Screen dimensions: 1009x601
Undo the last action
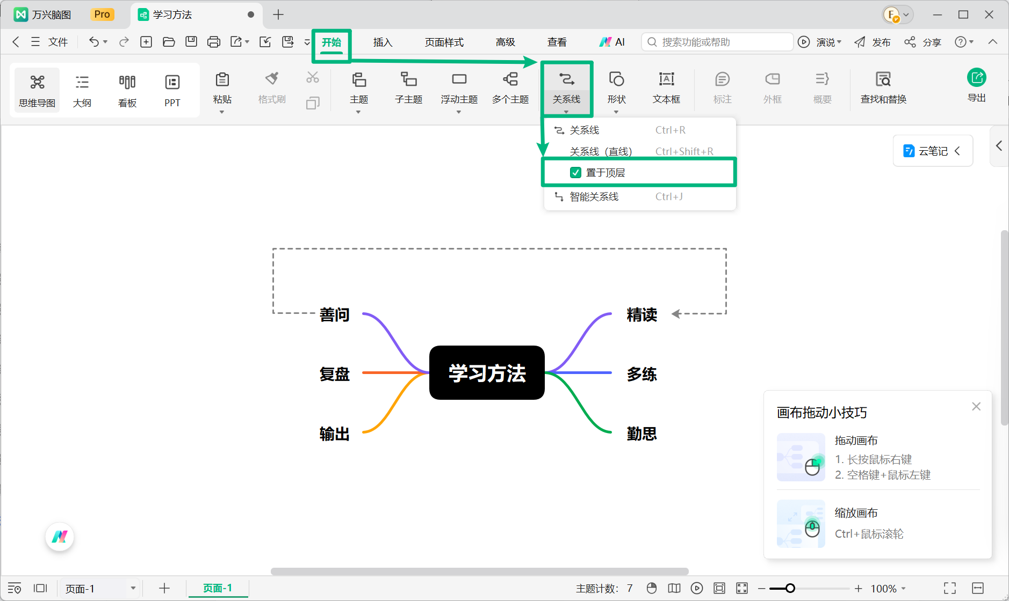tap(94, 42)
